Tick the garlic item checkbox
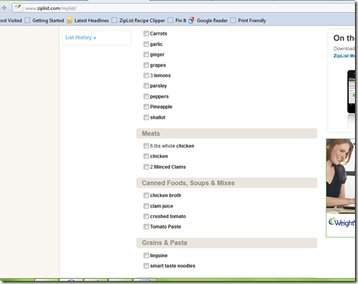This screenshot has height=284, width=358. [x=146, y=44]
